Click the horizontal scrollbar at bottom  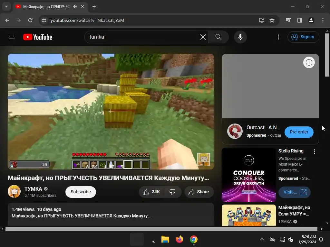pyautogui.click(x=161, y=229)
